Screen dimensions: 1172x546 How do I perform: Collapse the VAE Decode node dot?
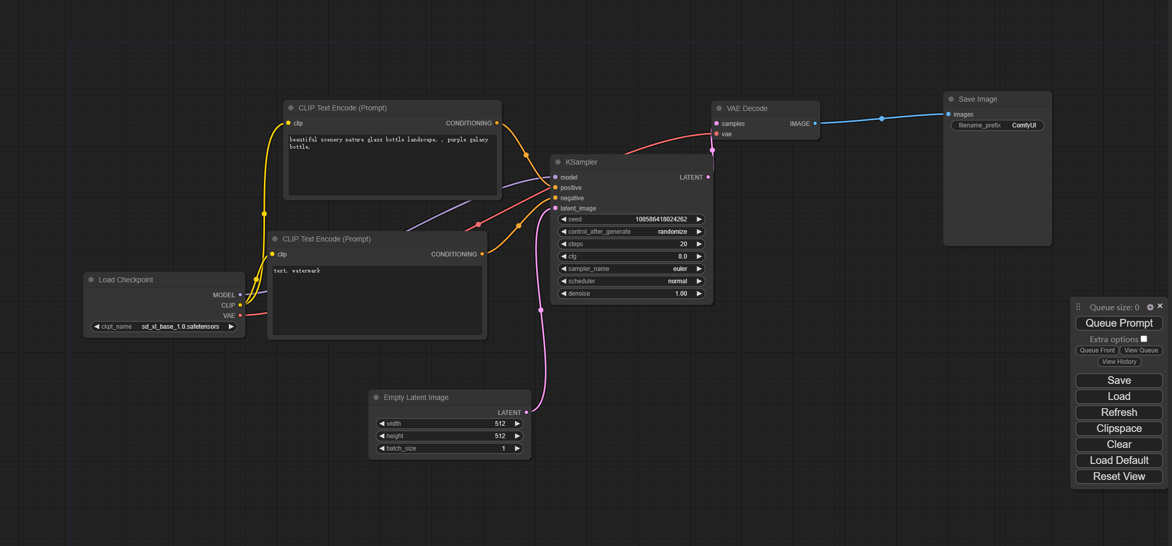[x=719, y=108]
